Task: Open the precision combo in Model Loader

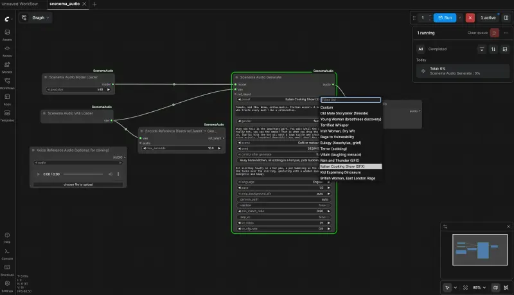Action: click(78, 89)
